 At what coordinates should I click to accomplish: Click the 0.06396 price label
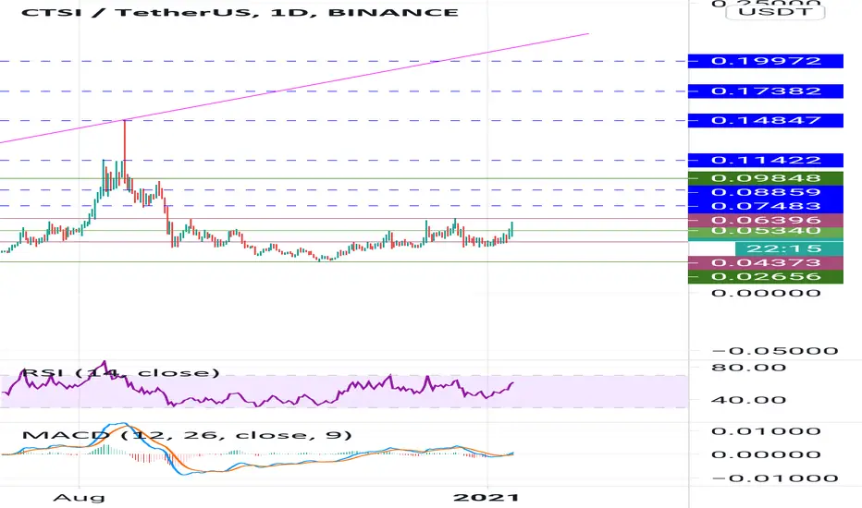point(765,220)
